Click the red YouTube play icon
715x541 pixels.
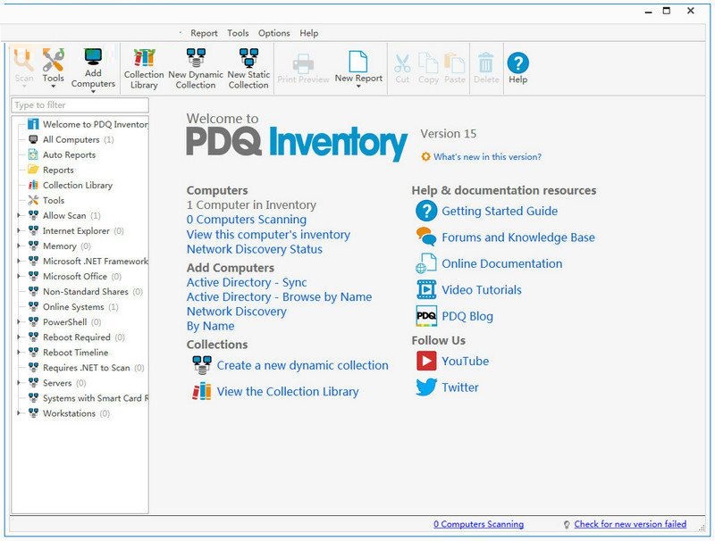coord(426,362)
